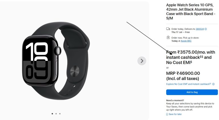Click the Apple Watch product image
Image resolution: width=219 pixels, height=120 pixels.
(x=56, y=61)
